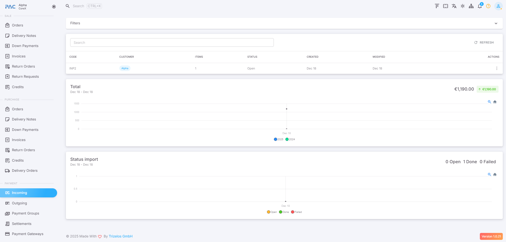
Task: Toggle the light theme sun icon
Action: click(462, 6)
